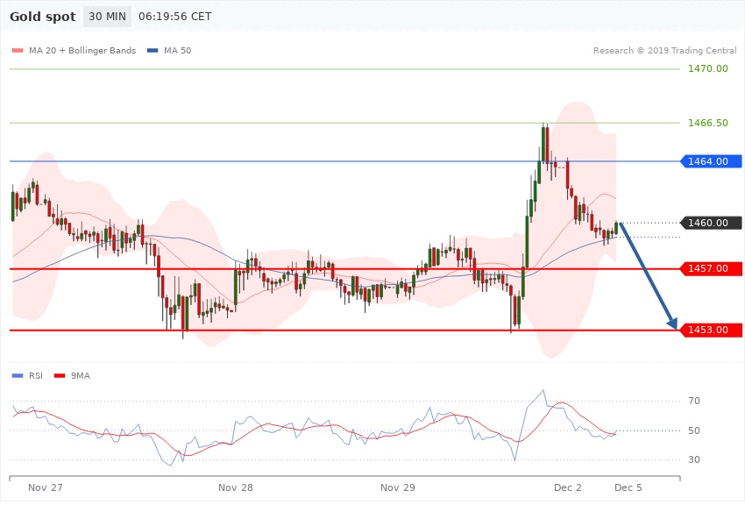Jump to the Dec 2 date label
The width and height of the screenshot is (745, 505).
pos(567,487)
